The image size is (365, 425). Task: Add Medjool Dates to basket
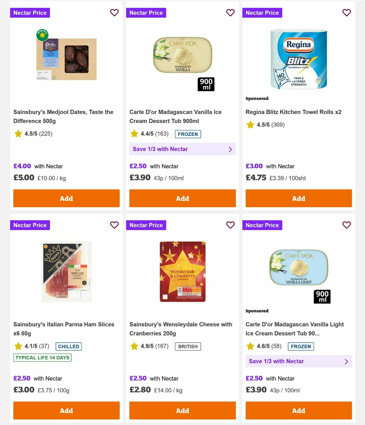coord(66,198)
